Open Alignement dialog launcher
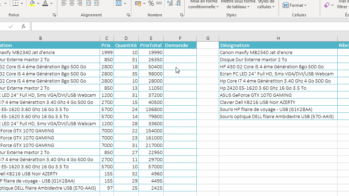The image size is (349, 196). point(128,15)
